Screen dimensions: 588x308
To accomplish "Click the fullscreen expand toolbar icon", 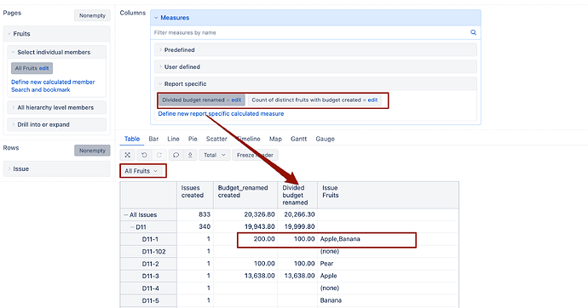I will (128, 155).
